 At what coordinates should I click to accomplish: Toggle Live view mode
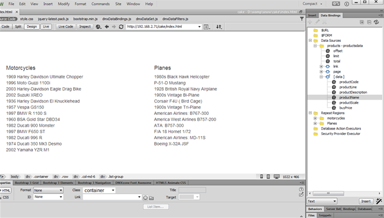point(46,27)
